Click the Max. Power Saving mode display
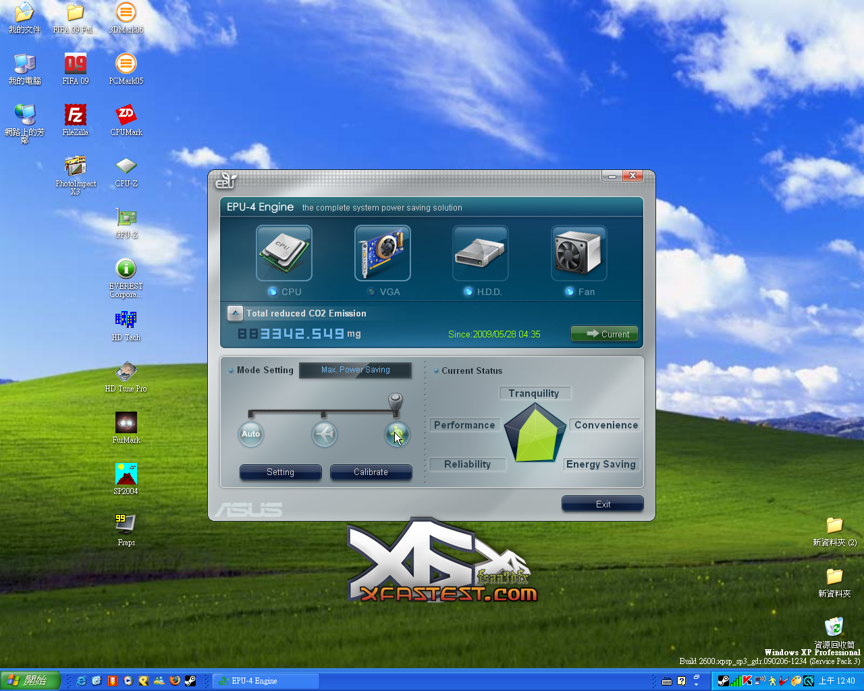Screen dimensions: 864x691 [355, 370]
